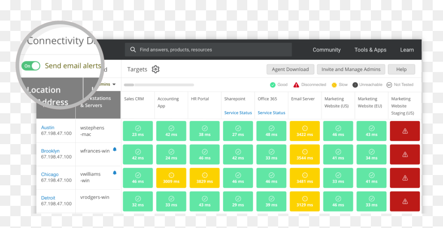Image resolution: width=443 pixels, height=228 pixels.
Task: Select Detroit Sales CRM 32 ms cell
Action: point(138,201)
